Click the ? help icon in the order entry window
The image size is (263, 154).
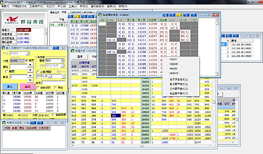tap(56, 48)
